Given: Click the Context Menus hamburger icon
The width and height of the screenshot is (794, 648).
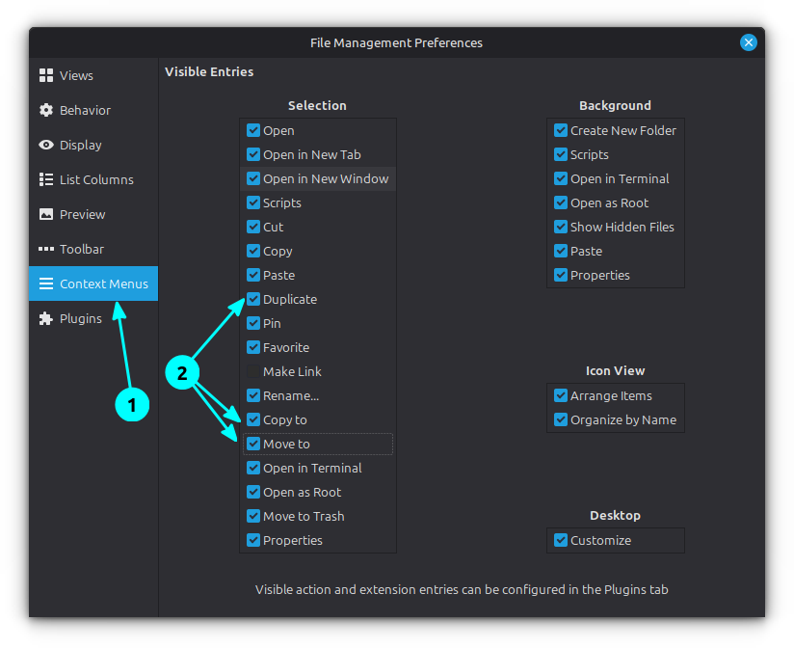Looking at the screenshot, I should [x=45, y=283].
